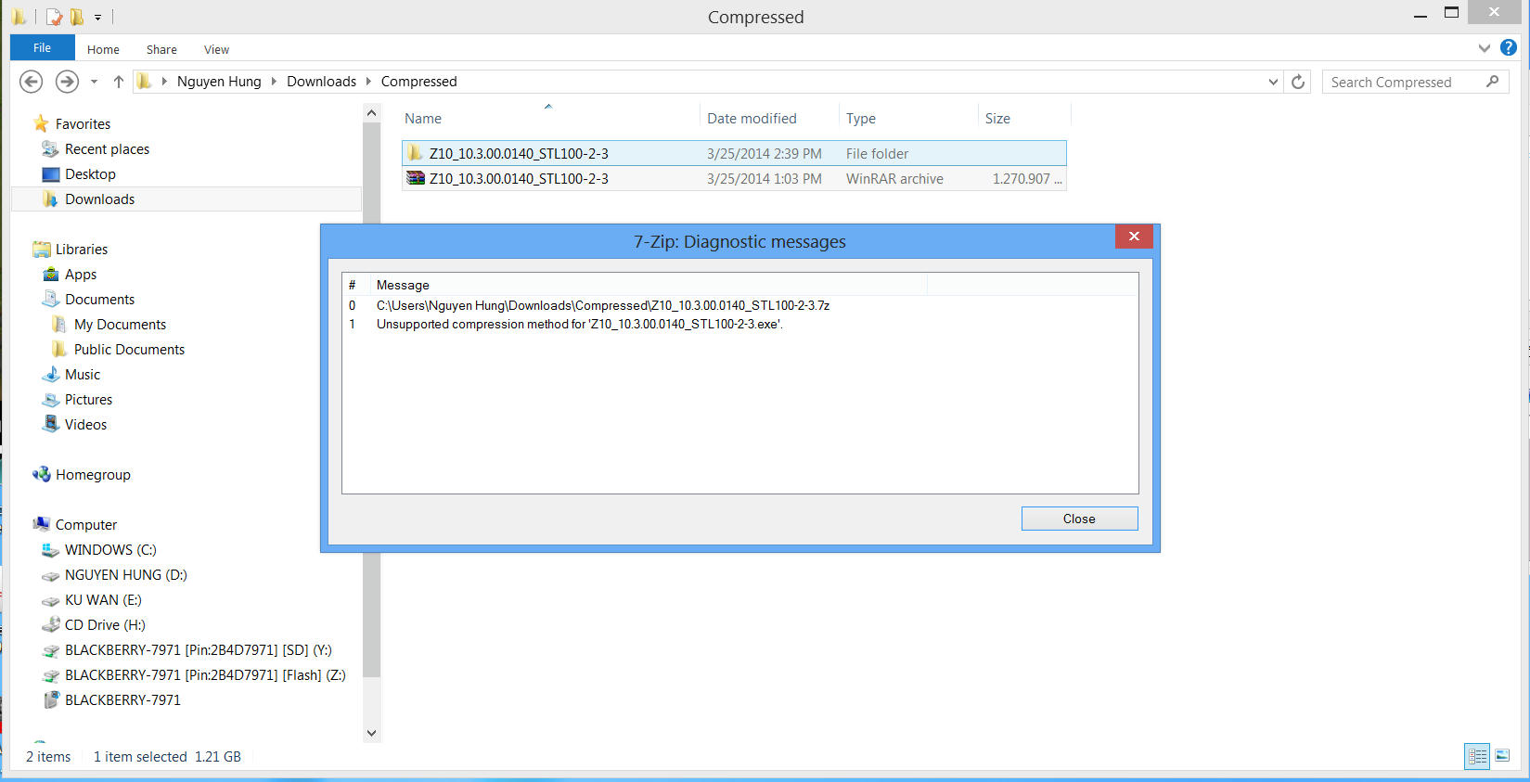The height and width of the screenshot is (782, 1530).
Task: Open CD Drive (H:)
Action: click(x=105, y=624)
